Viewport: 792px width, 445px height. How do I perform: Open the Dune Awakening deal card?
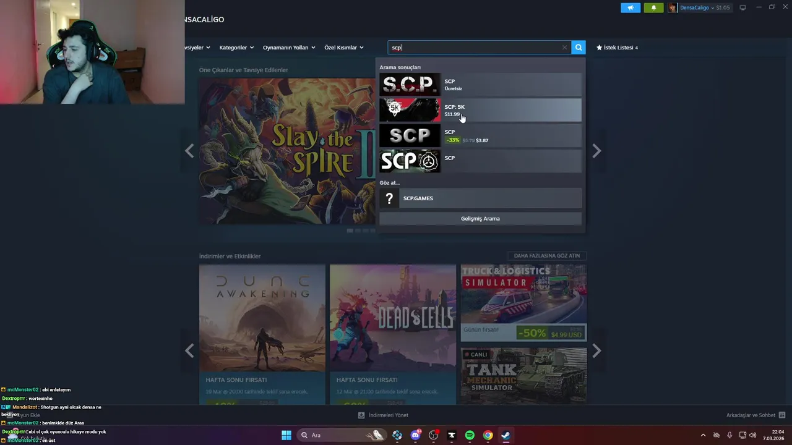(x=262, y=334)
